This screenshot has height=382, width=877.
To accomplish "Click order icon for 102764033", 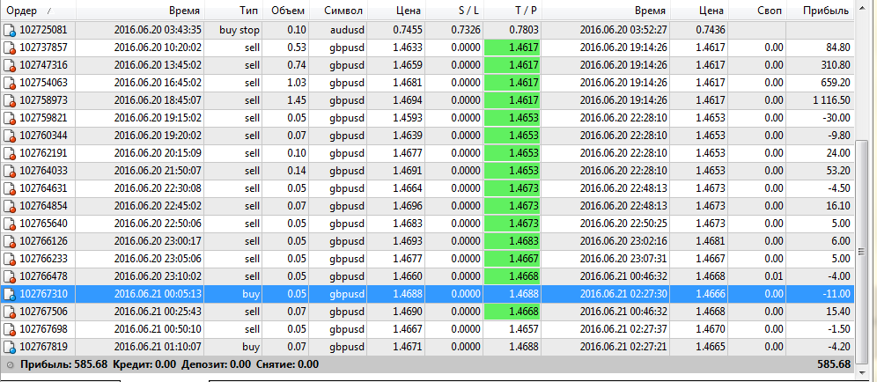I will [x=10, y=171].
